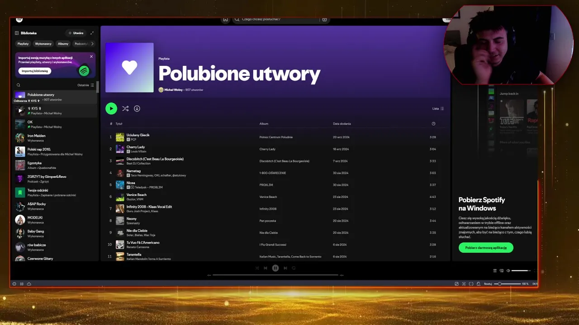Sort by duration using the clock icon
The height and width of the screenshot is (325, 579).
(433, 124)
